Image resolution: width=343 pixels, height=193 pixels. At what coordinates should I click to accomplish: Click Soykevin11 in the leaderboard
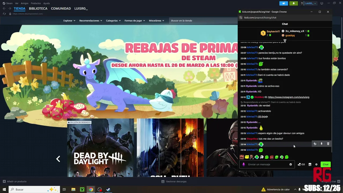[273, 32]
